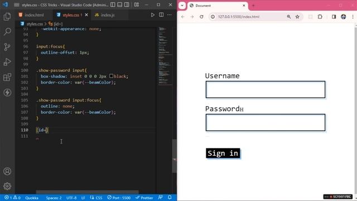Toggle the bottom panel layout icon
357x201 pixels.
tap(120, 4)
